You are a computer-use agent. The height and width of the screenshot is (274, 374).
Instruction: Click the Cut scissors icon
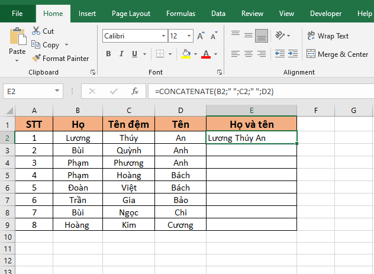click(36, 31)
